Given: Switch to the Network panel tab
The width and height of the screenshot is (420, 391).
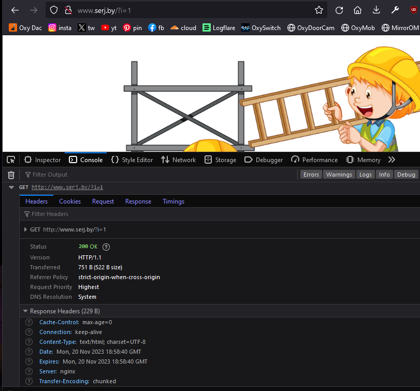Looking at the screenshot, I should coord(178,160).
